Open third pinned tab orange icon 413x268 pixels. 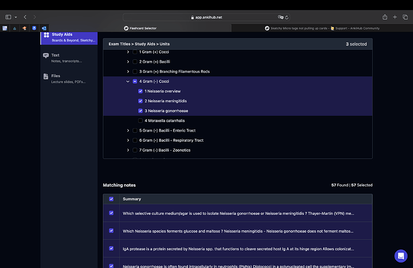click(x=25, y=28)
